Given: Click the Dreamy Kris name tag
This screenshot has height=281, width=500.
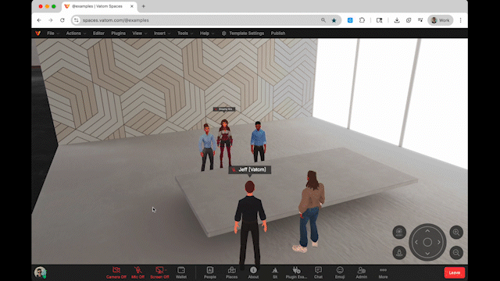Looking at the screenshot, I should pyautogui.click(x=224, y=109).
